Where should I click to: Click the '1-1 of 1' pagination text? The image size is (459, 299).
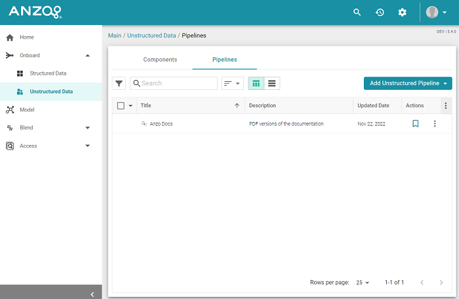pos(394,283)
